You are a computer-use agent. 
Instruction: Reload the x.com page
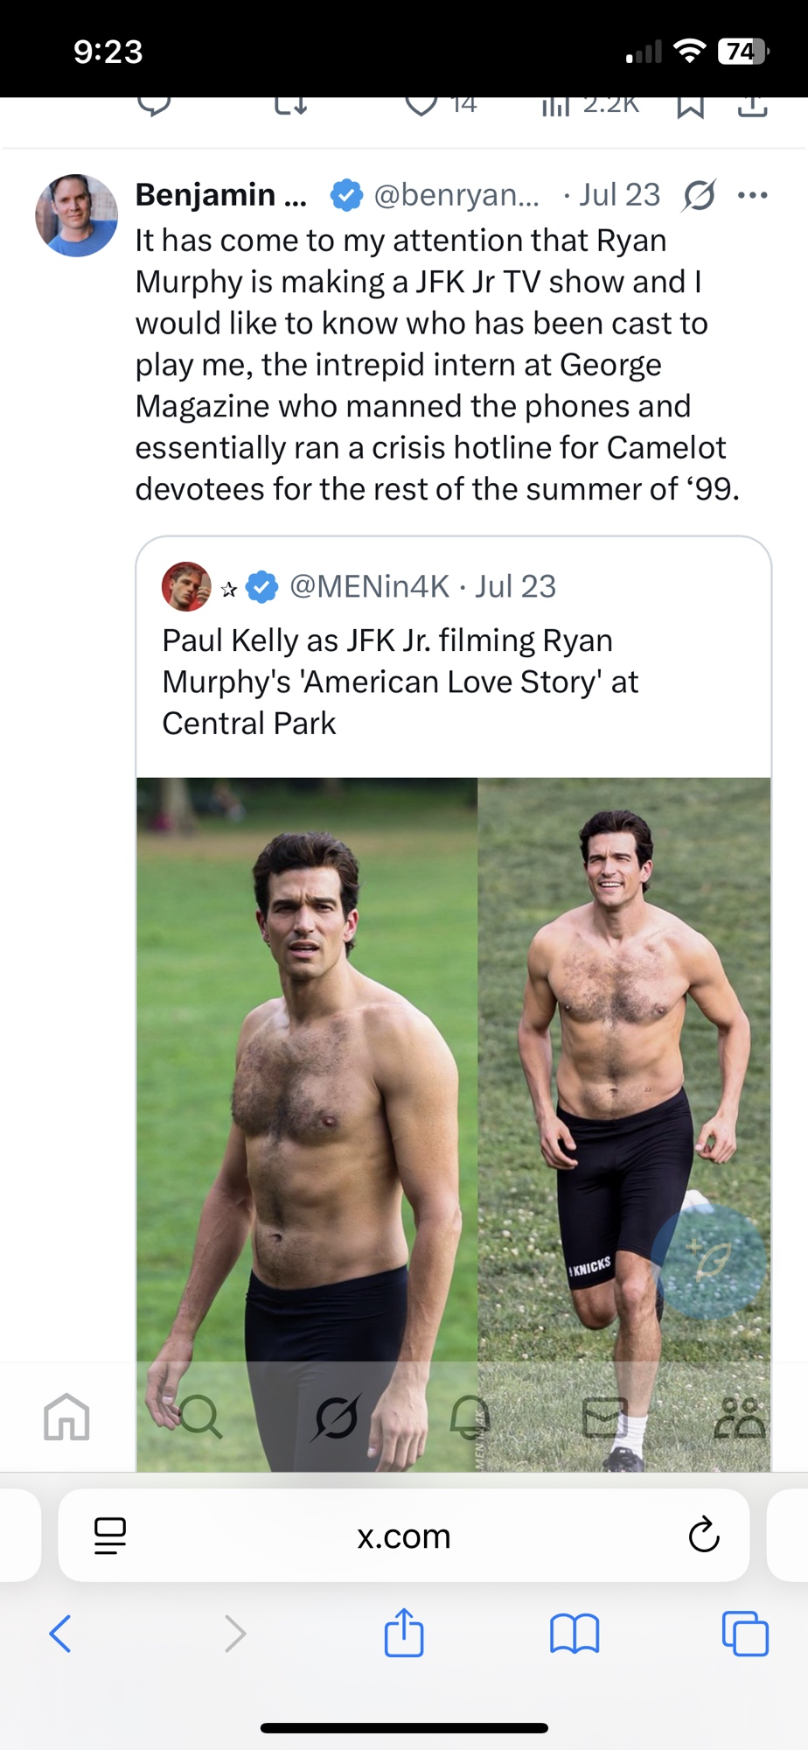coord(703,1535)
